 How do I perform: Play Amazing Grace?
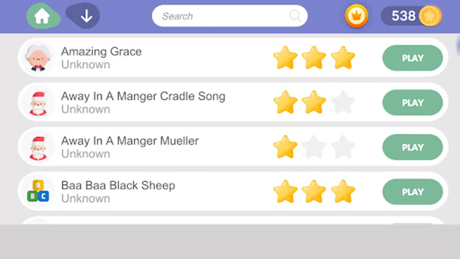coord(412,58)
